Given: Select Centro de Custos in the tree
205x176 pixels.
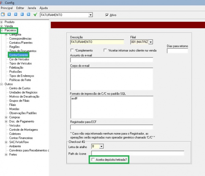Looking at the screenshot, I should [x=20, y=88].
